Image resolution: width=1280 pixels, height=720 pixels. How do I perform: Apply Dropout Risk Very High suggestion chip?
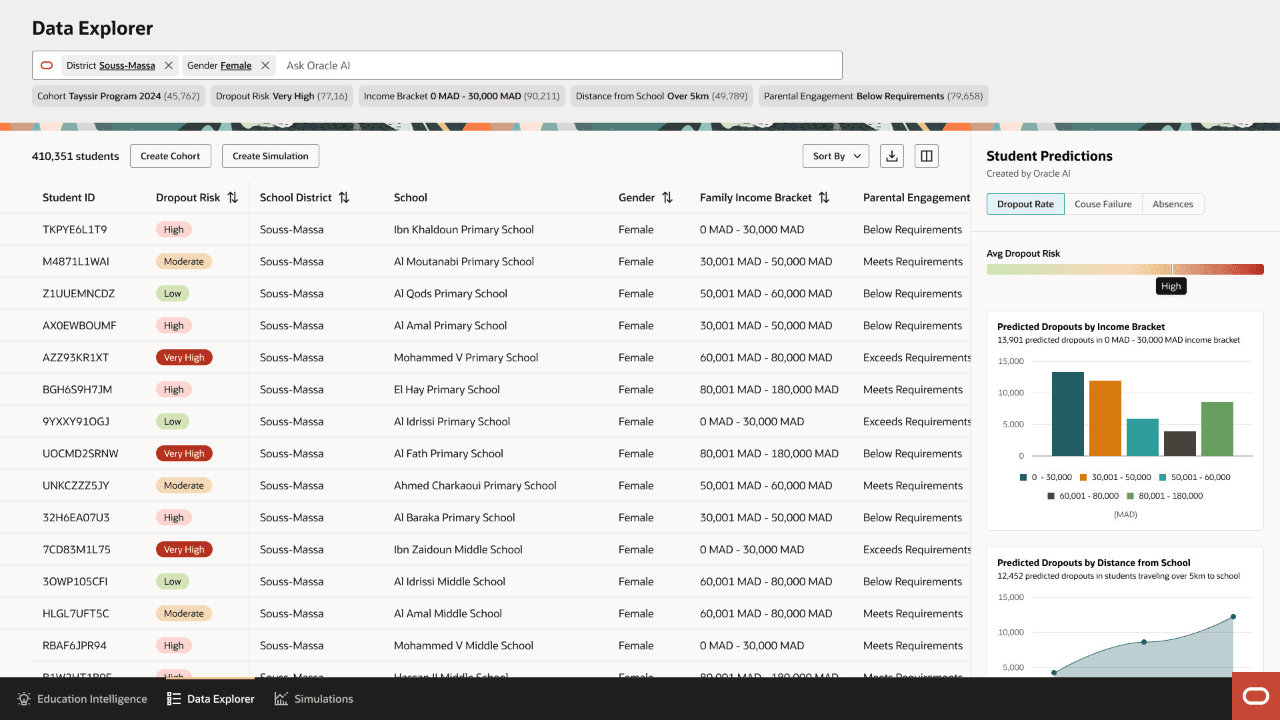[281, 96]
